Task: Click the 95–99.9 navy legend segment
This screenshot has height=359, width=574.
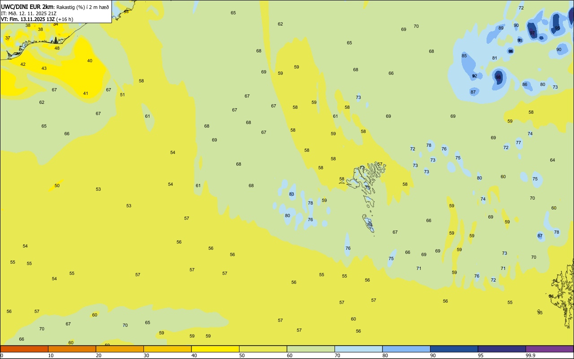Action: click(502, 349)
